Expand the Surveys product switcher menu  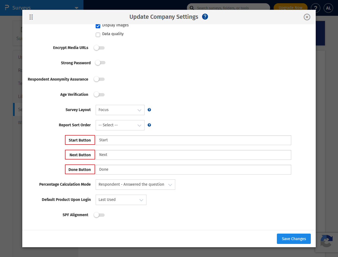tap(76, 8)
